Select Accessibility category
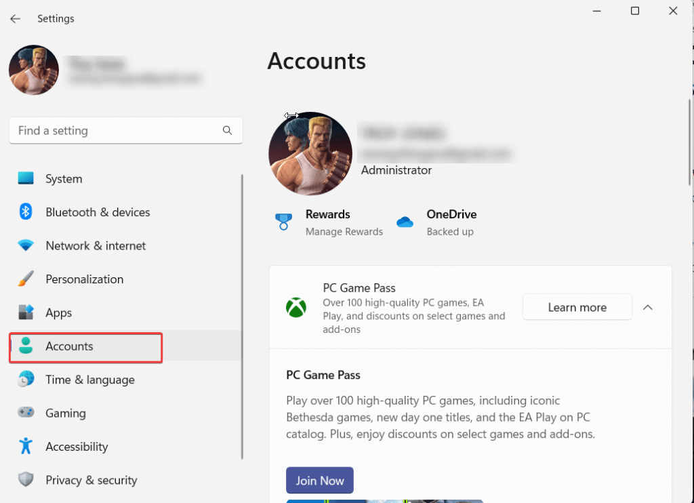This screenshot has height=503, width=694. (125, 446)
